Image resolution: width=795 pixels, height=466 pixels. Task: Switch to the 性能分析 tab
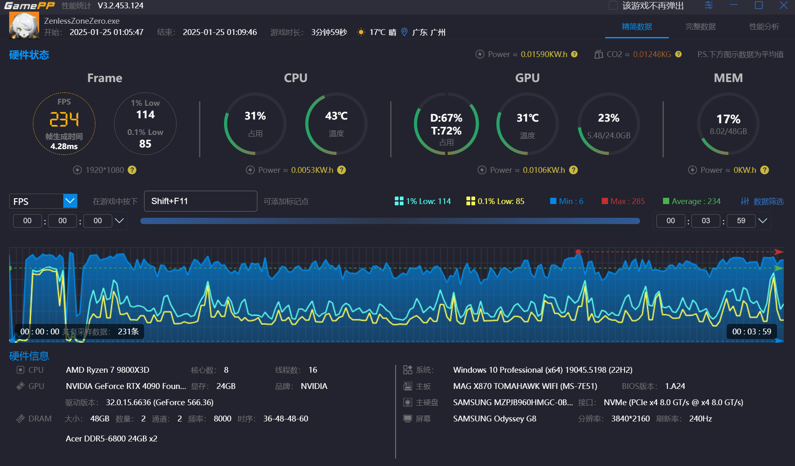[x=764, y=27]
